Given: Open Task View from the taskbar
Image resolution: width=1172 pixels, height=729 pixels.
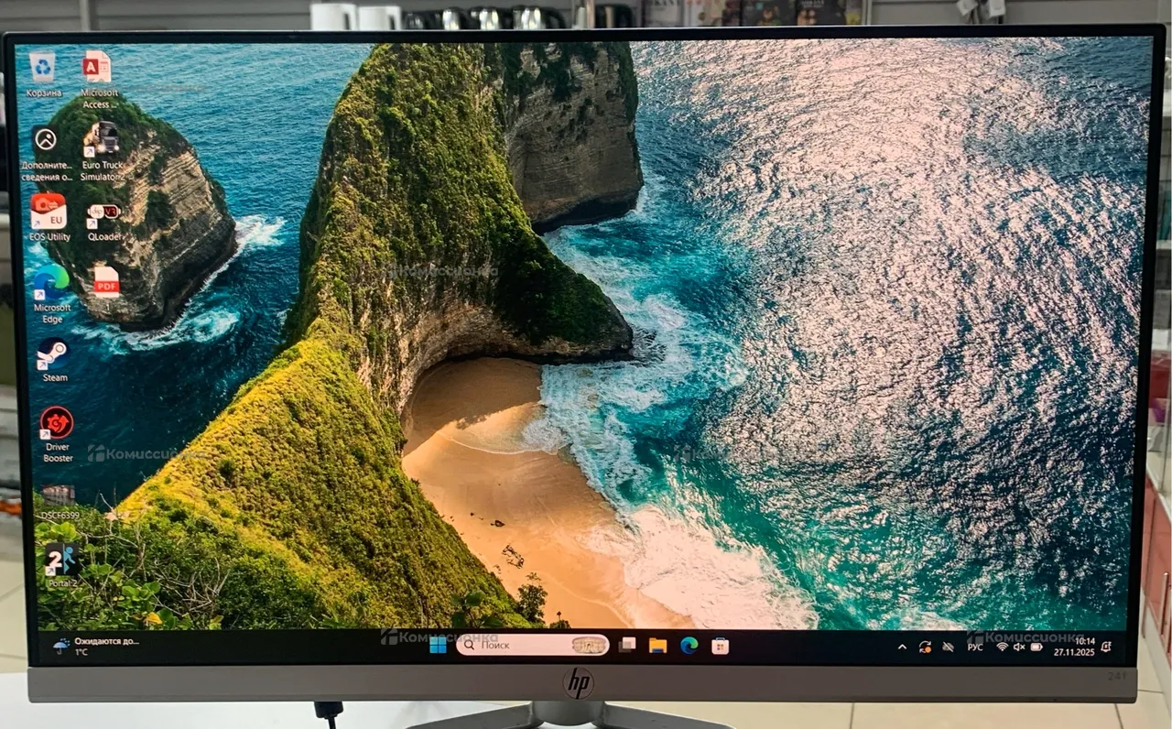Looking at the screenshot, I should click(x=627, y=646).
